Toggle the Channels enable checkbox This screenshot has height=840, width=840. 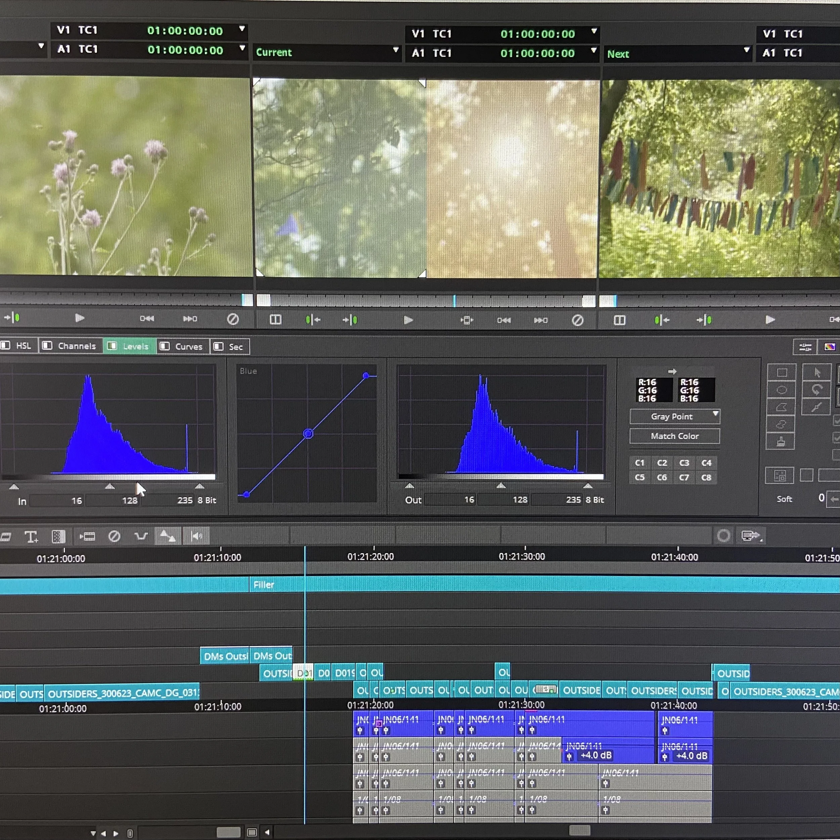pyautogui.click(x=47, y=346)
